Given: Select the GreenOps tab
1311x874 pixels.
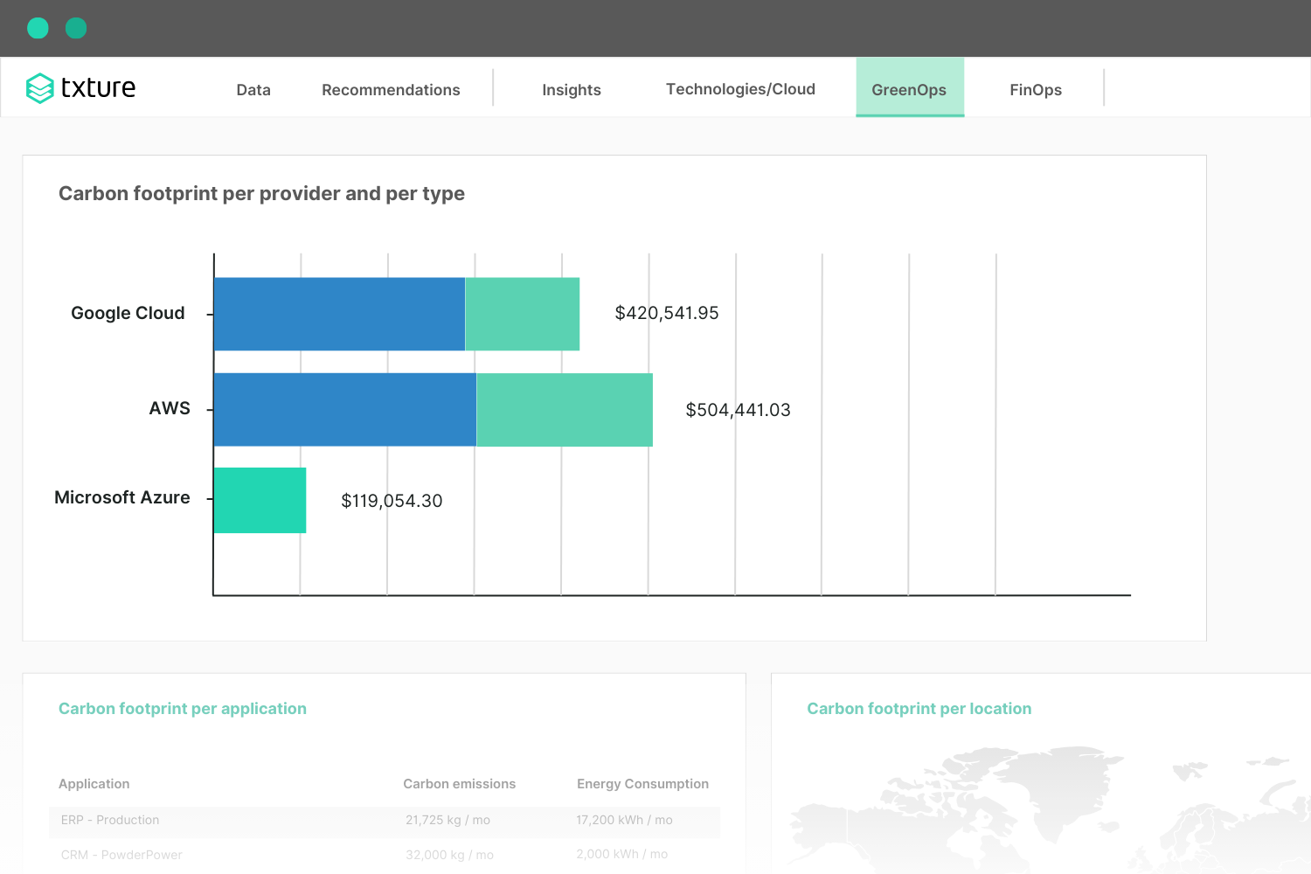Looking at the screenshot, I should pos(909,87).
